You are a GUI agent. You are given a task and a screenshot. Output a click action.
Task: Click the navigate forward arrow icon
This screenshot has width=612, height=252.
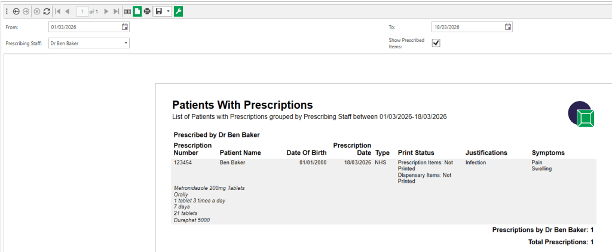pyautogui.click(x=26, y=11)
